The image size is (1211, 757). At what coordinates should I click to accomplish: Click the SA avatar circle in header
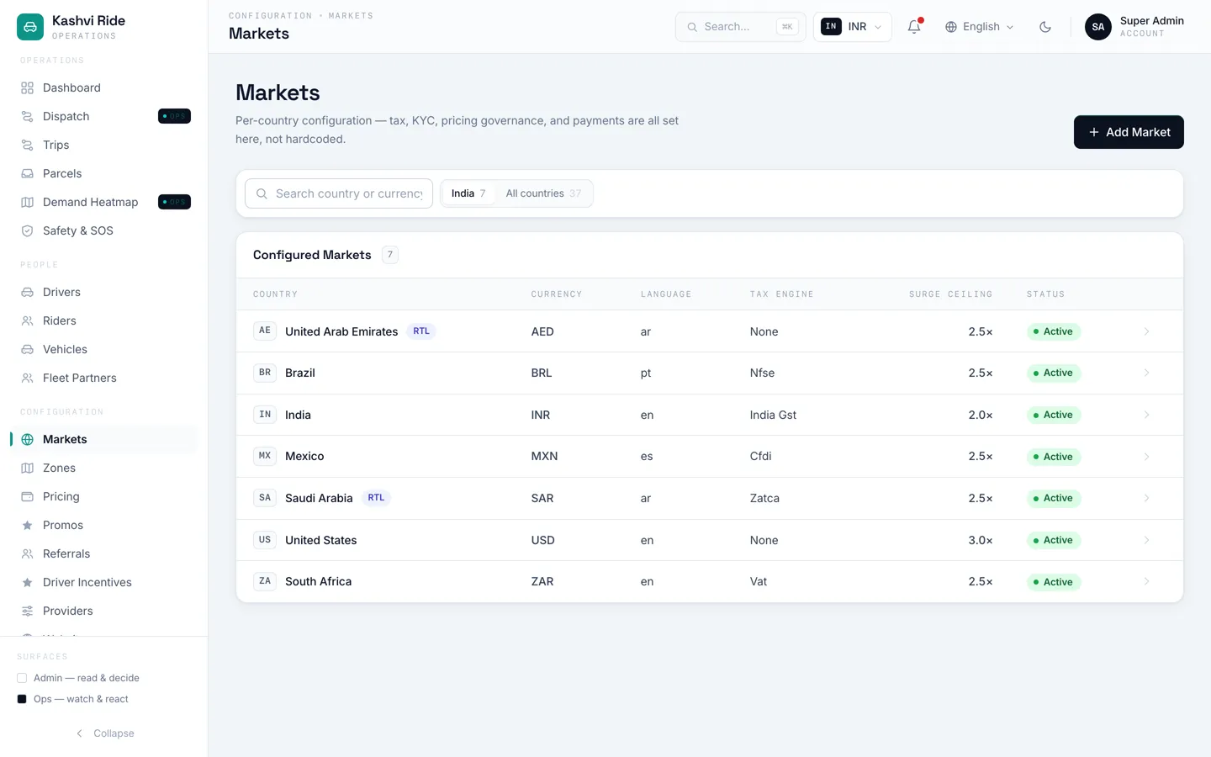tap(1097, 27)
